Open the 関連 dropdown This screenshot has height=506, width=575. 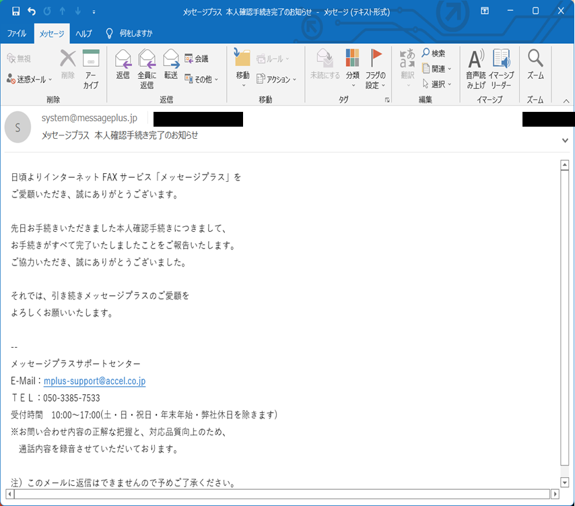click(x=436, y=69)
